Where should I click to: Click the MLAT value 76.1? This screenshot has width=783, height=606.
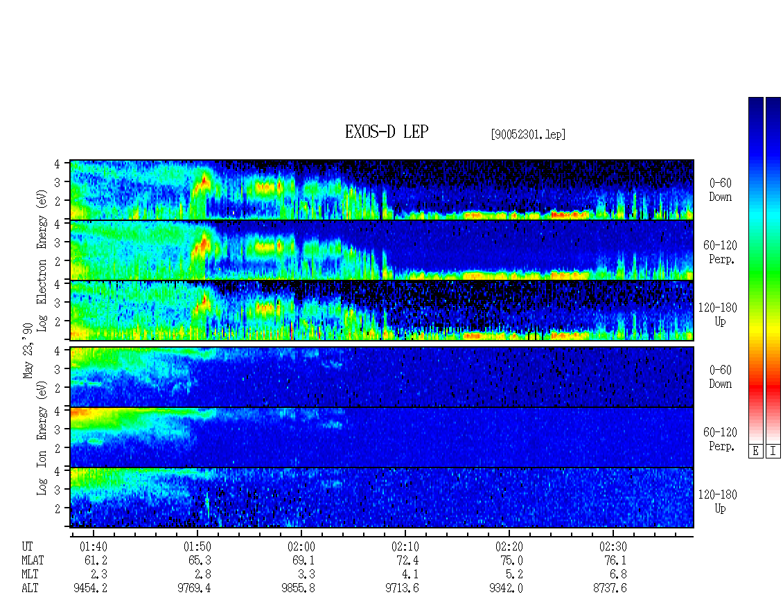[616, 560]
